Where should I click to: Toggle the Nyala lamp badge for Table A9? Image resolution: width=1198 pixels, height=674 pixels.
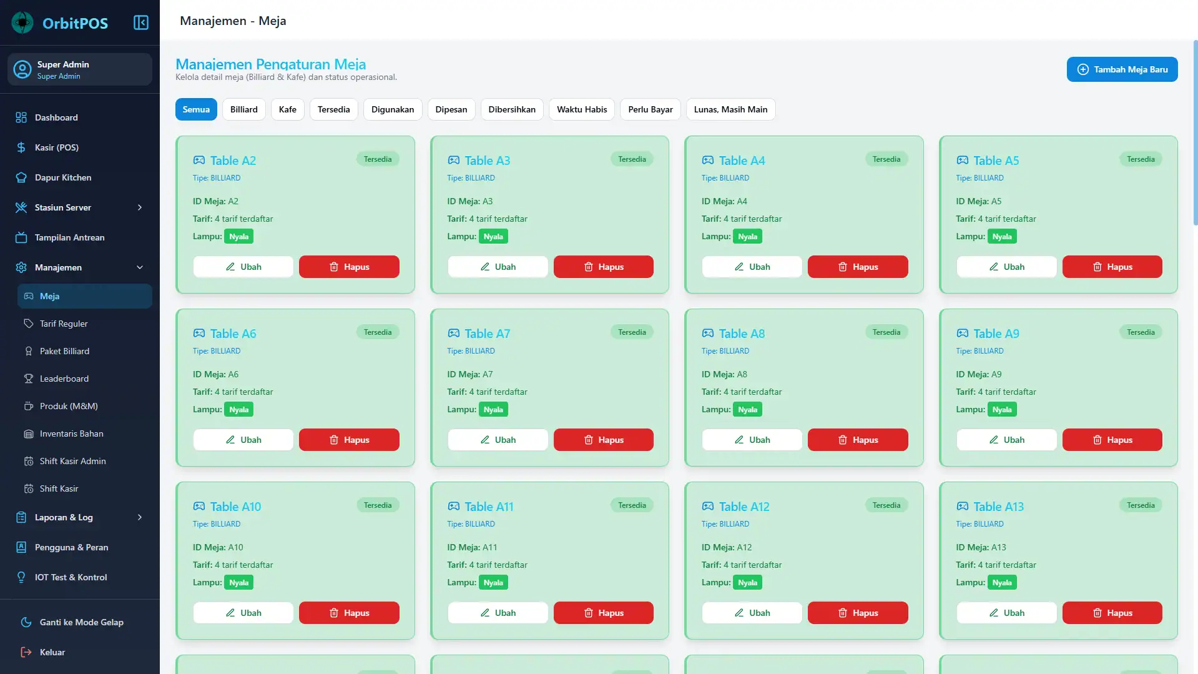[x=1001, y=409]
